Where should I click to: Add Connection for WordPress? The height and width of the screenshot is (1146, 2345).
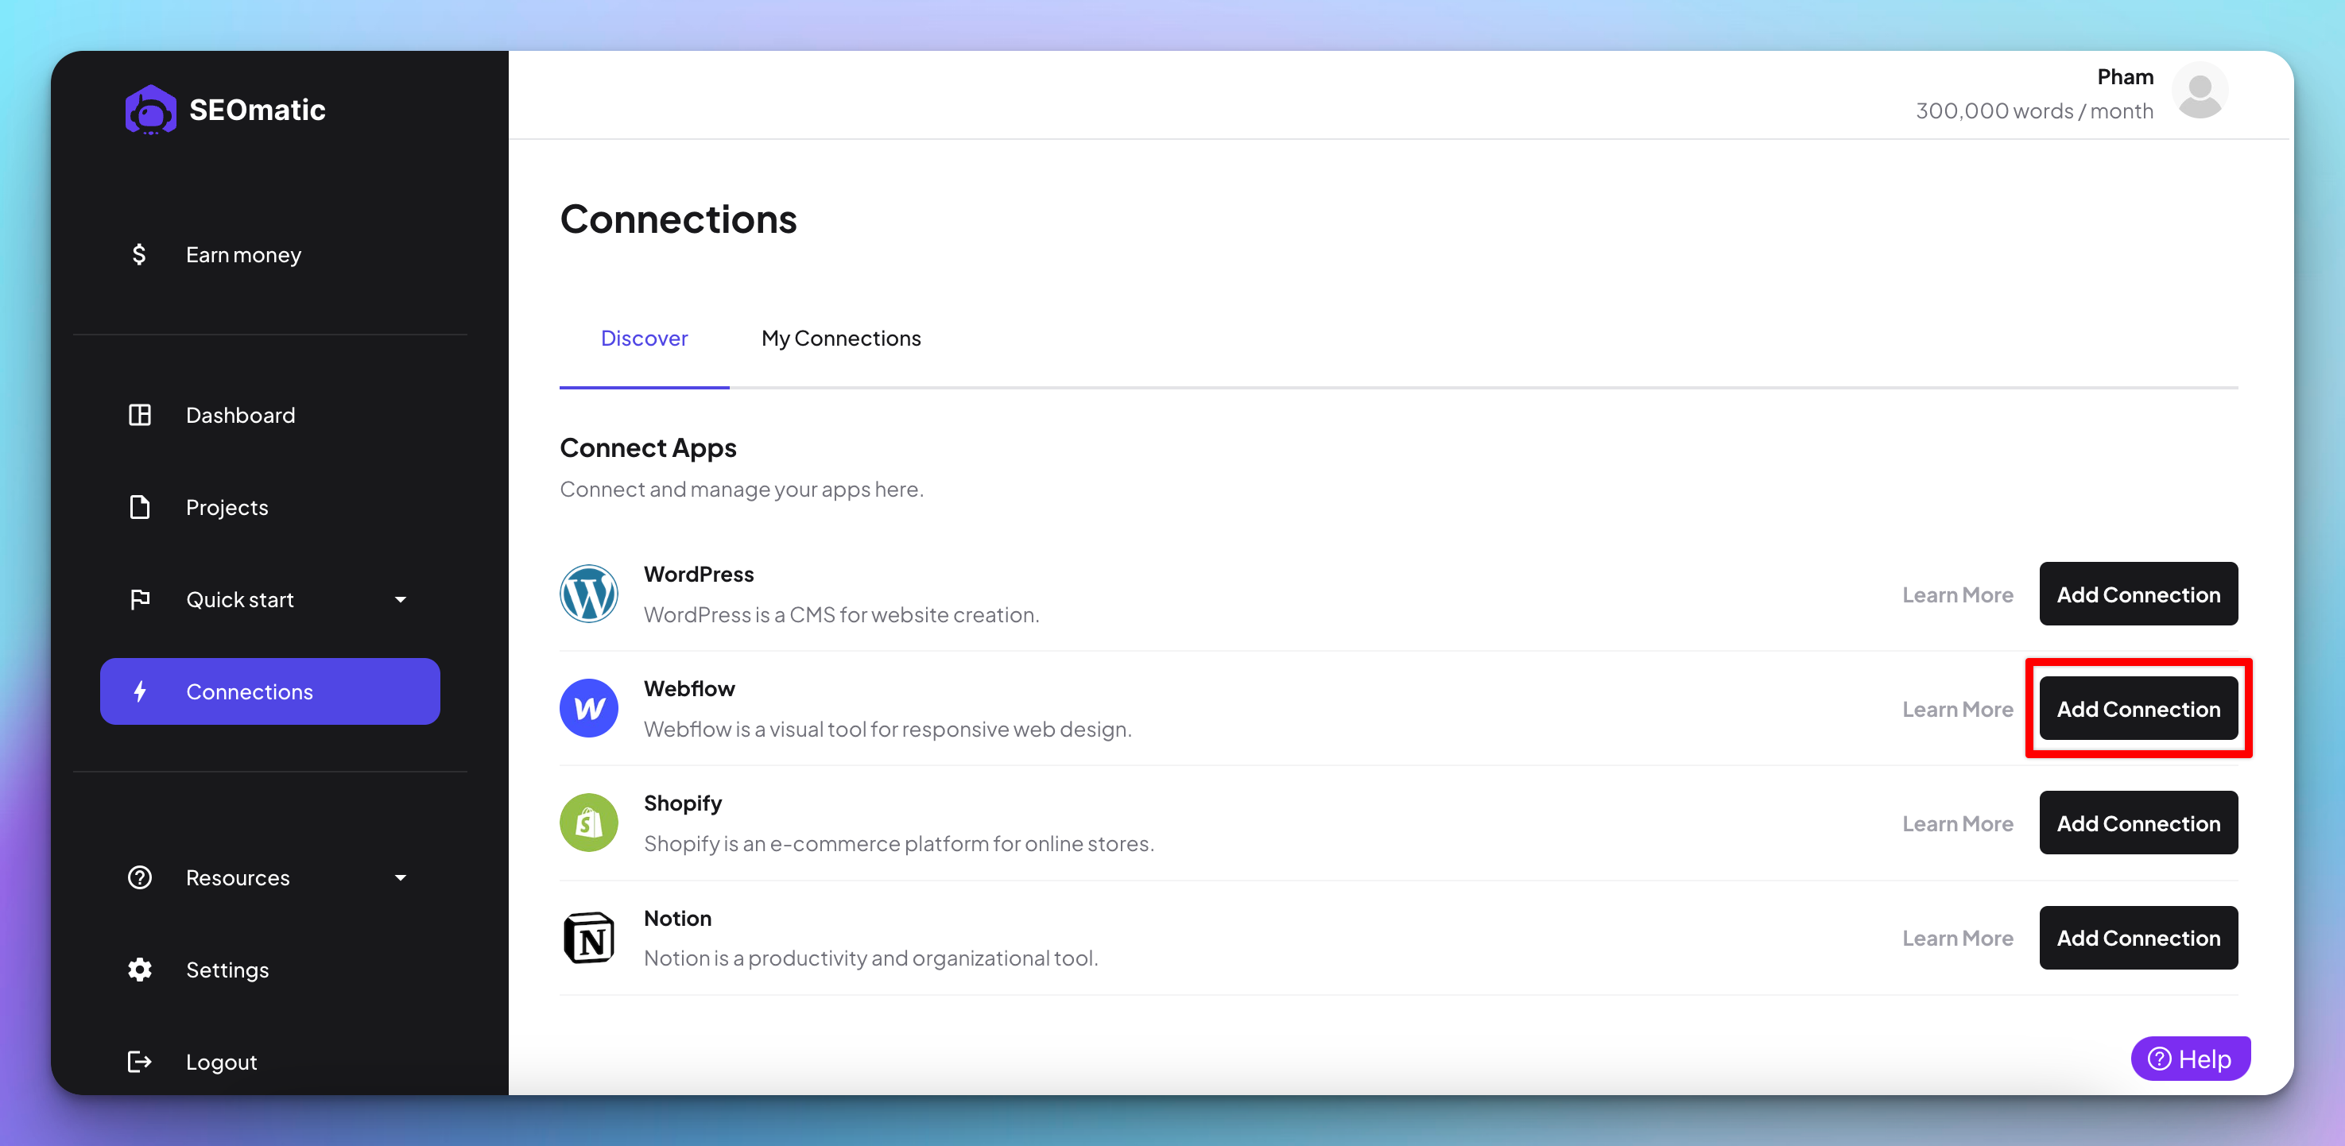2138,594
